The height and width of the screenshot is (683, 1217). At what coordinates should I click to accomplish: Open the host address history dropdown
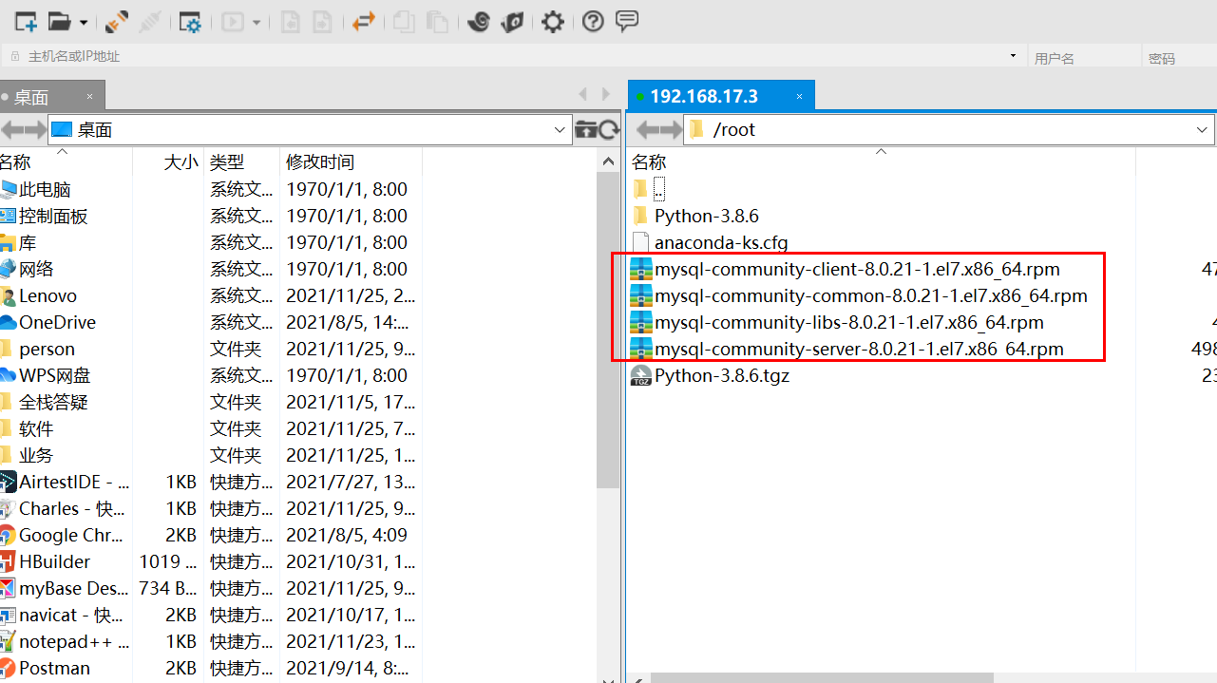(x=1013, y=57)
